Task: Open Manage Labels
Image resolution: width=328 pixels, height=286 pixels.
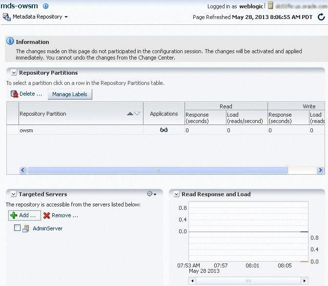Action: pos(70,94)
